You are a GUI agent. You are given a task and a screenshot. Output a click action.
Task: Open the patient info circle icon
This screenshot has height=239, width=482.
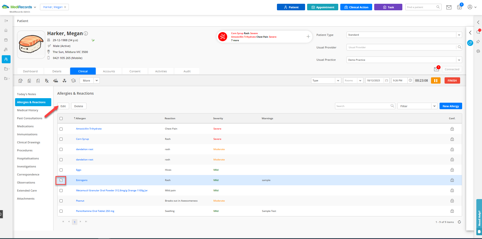tap(86, 33)
